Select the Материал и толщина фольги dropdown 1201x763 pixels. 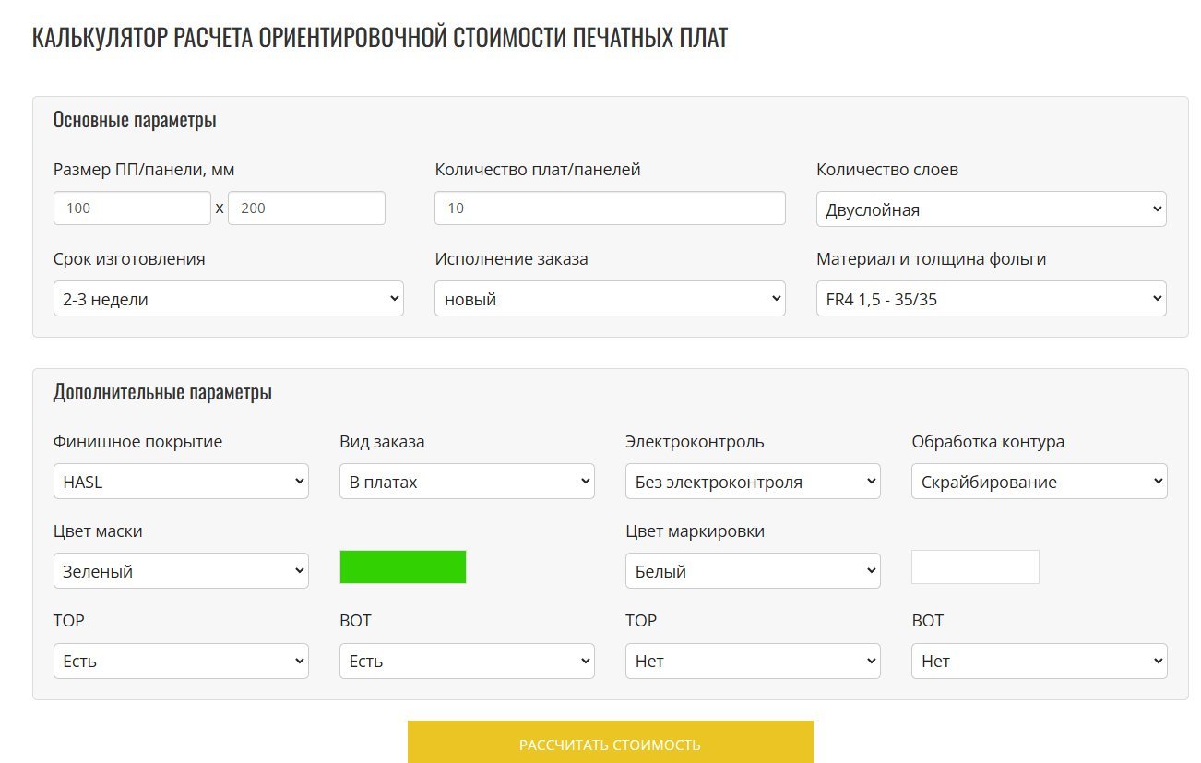991,299
